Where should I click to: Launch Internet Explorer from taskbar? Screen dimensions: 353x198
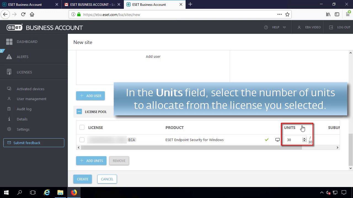[x=47, y=193]
